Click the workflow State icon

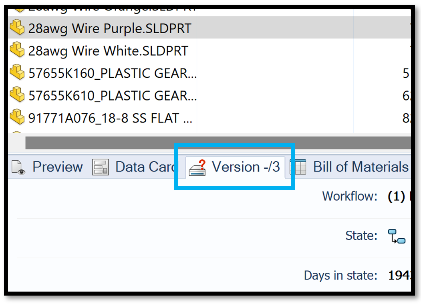tap(397, 236)
